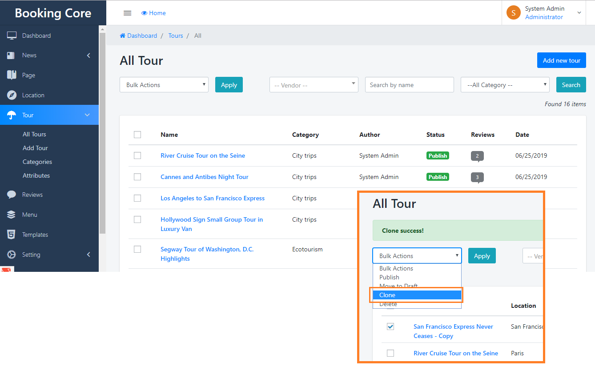The width and height of the screenshot is (595, 370).
Task: Open Los Angeles to San Francisco Express link
Action: point(212,198)
